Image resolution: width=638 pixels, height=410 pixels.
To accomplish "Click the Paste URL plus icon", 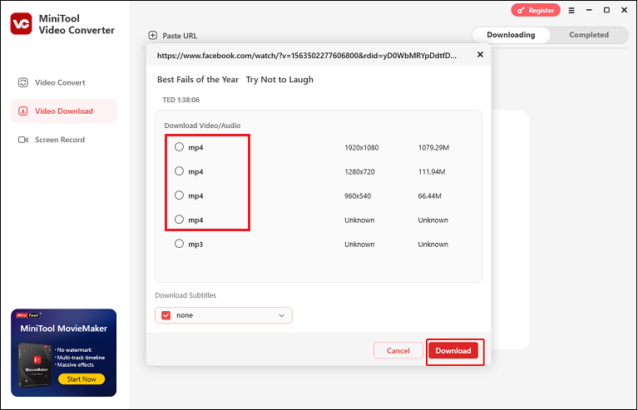I will 152,36.
